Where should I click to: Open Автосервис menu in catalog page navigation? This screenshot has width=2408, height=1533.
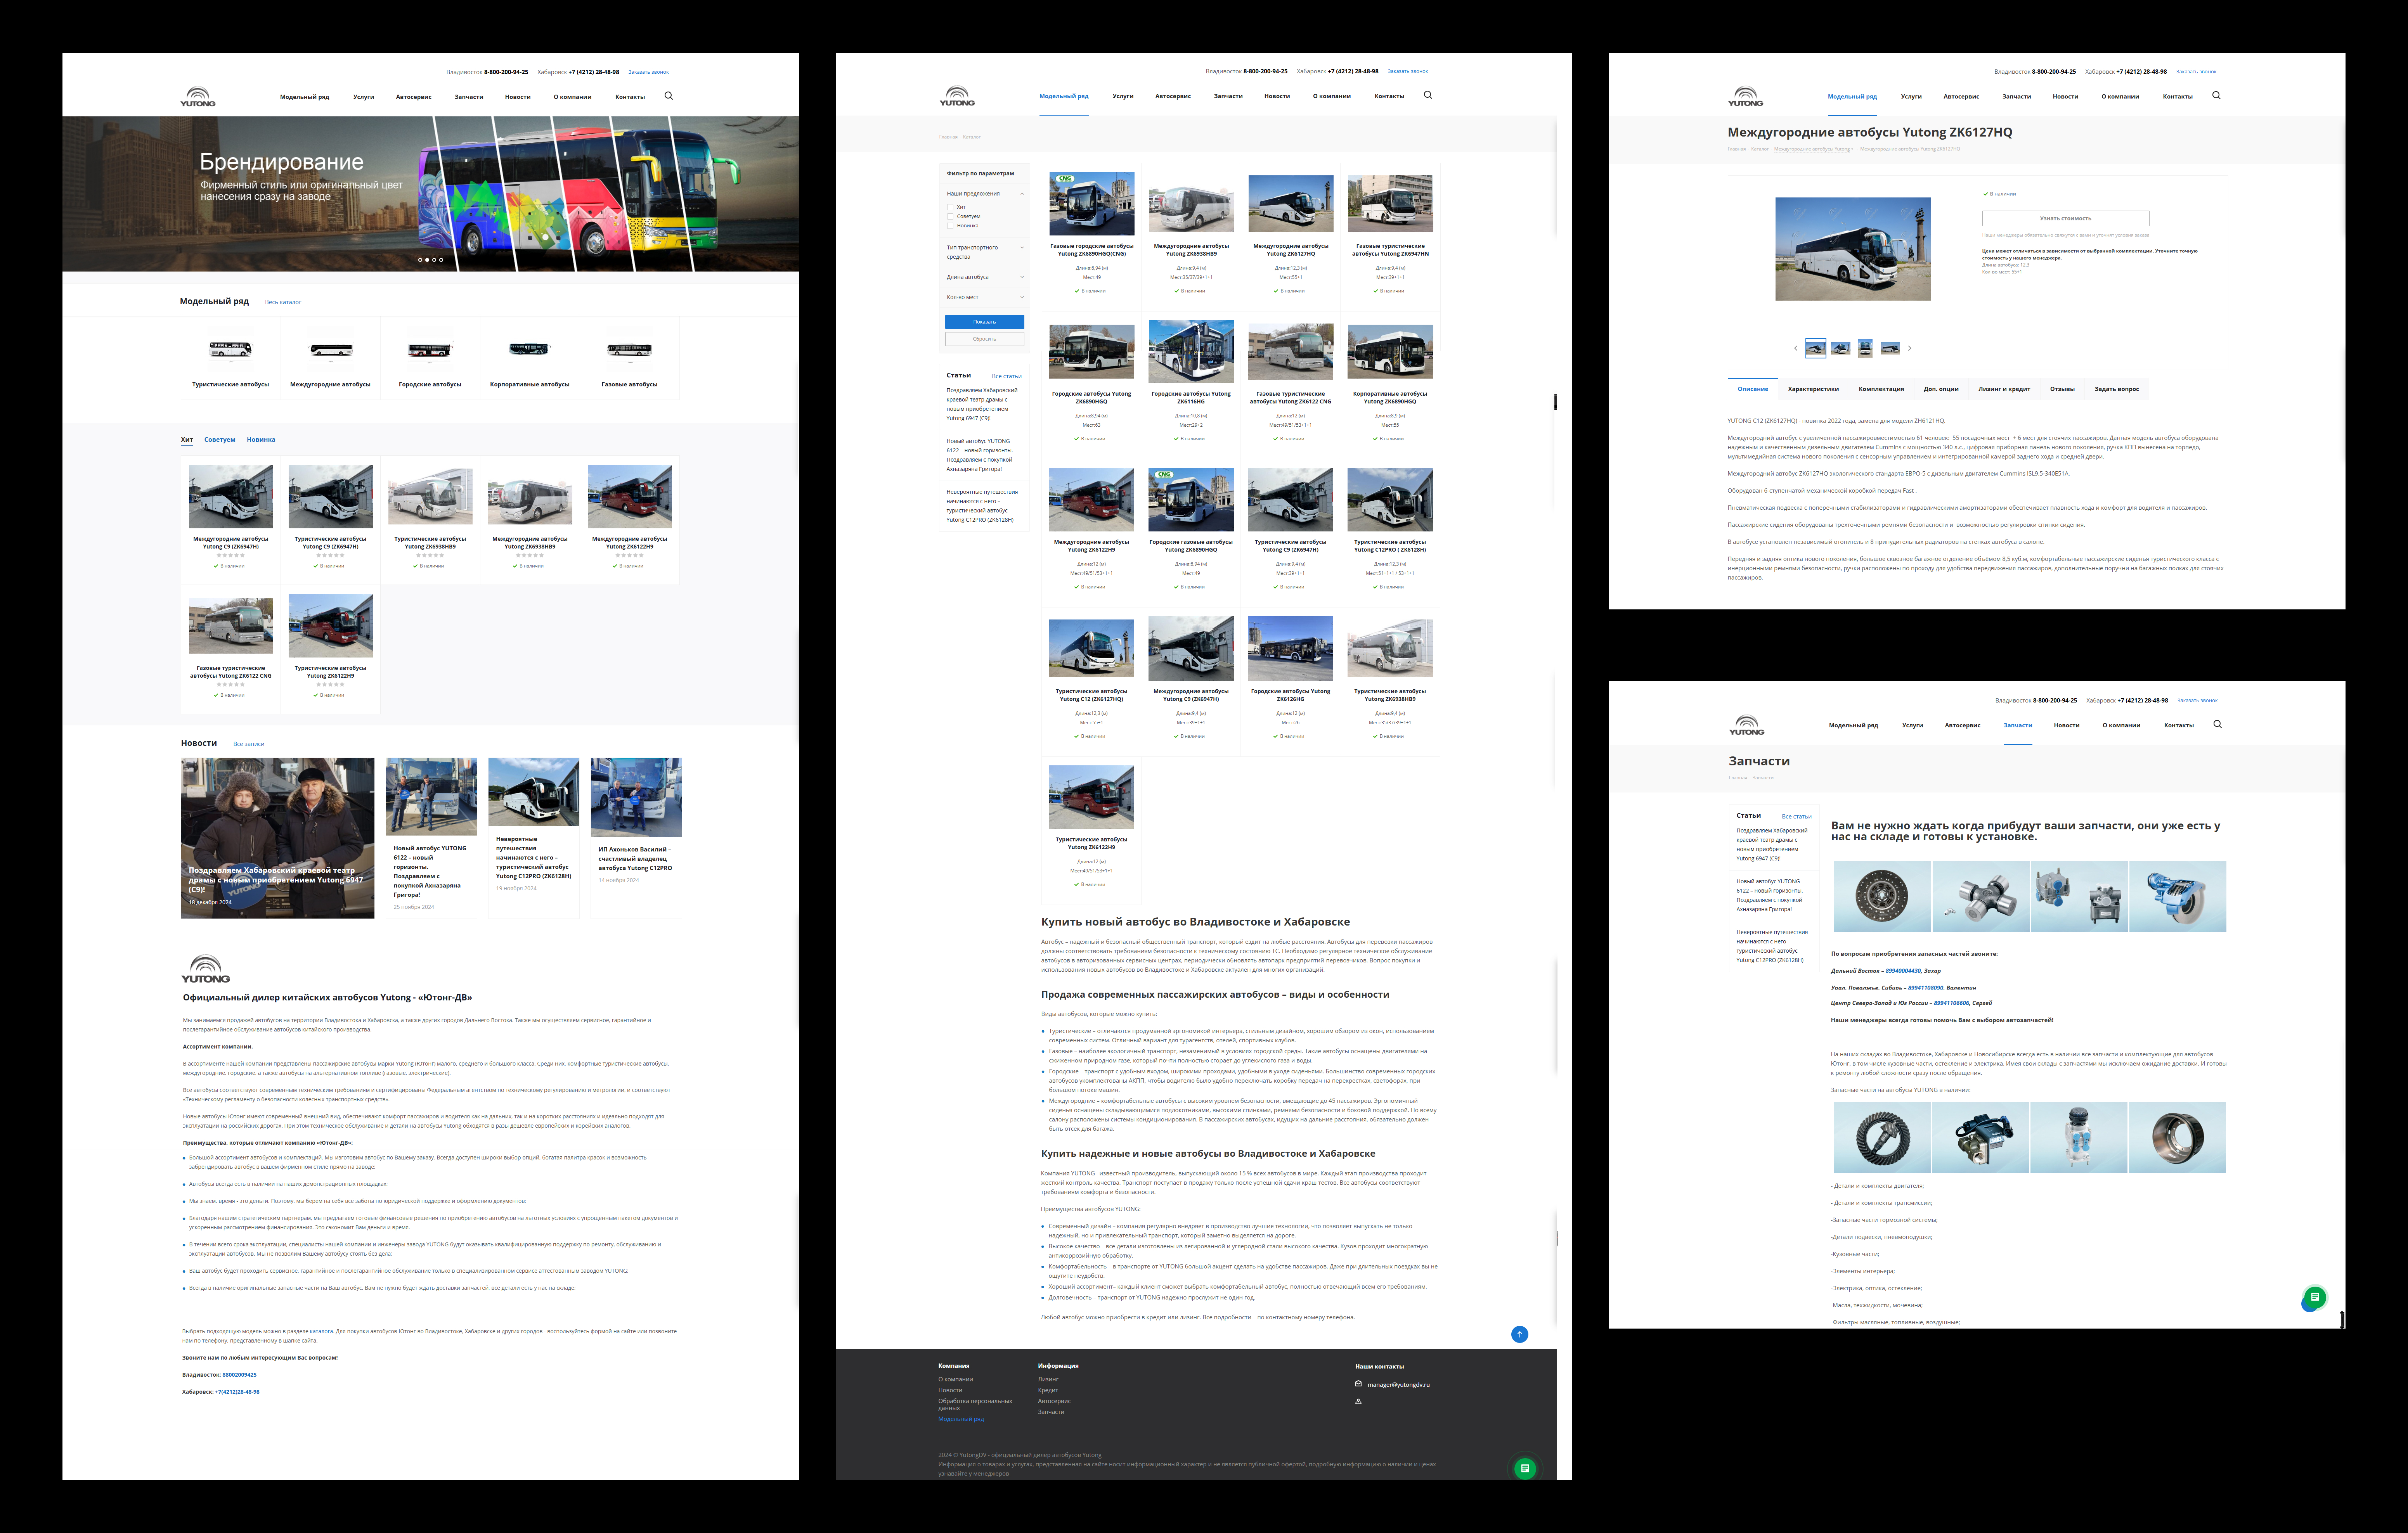(1173, 96)
